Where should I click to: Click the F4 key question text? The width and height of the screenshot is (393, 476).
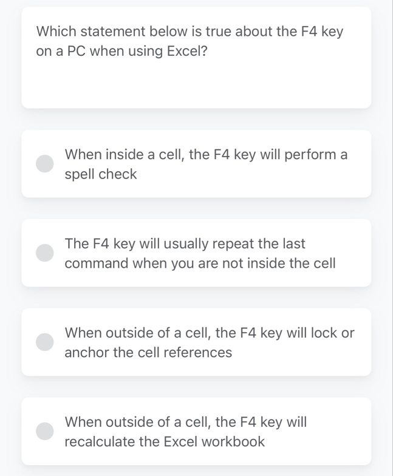190,41
